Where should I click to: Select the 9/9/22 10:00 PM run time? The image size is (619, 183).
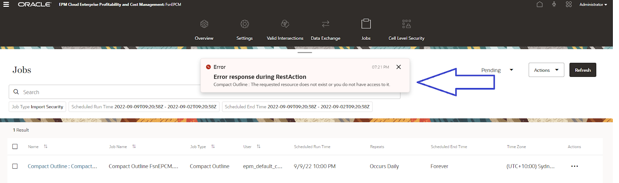point(315,166)
